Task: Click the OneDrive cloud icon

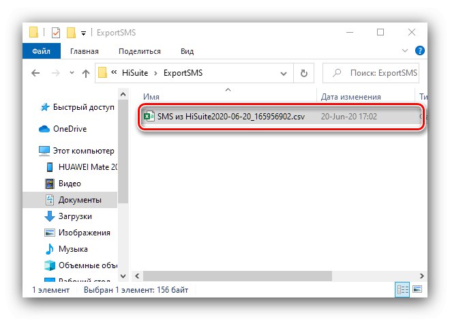Action: click(44, 129)
